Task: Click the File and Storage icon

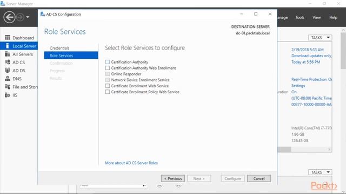Action: coord(8,87)
